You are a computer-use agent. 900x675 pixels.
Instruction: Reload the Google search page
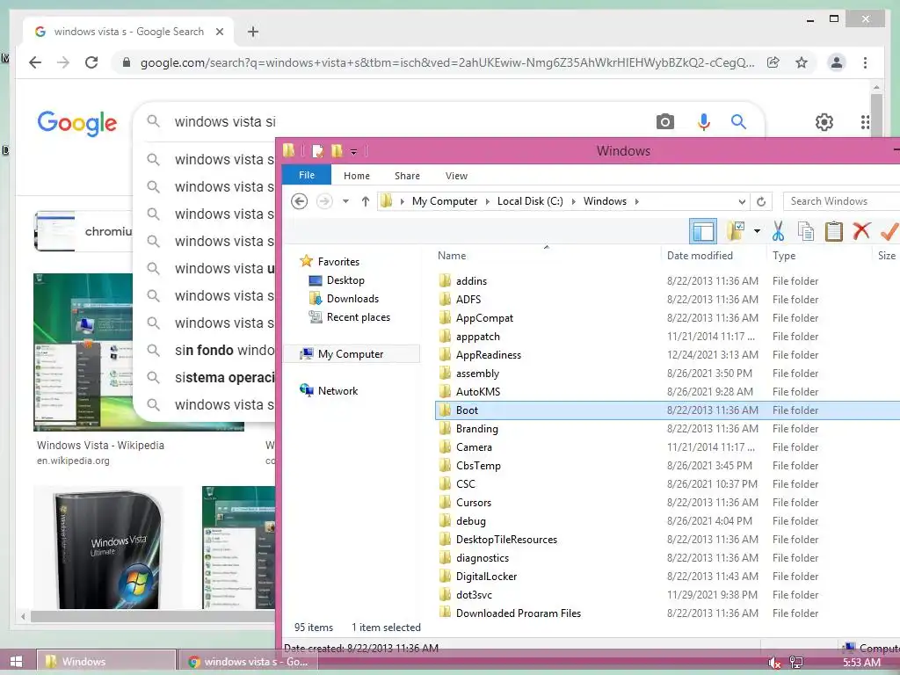pyautogui.click(x=91, y=62)
